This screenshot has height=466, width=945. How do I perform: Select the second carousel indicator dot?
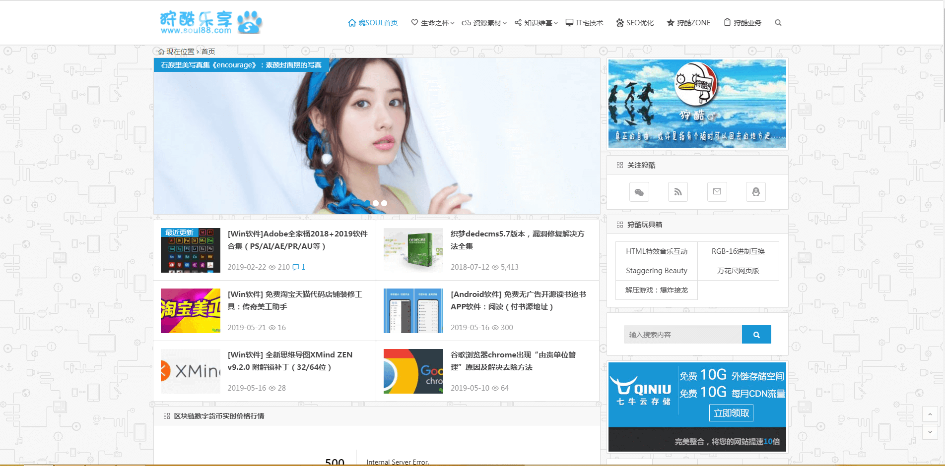[376, 203]
